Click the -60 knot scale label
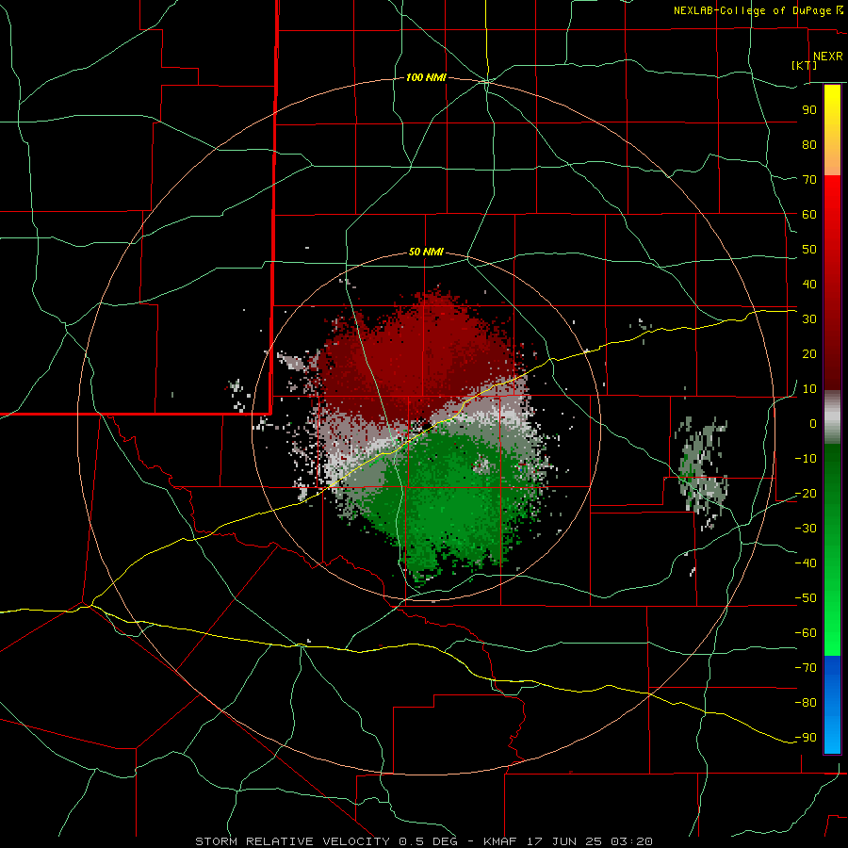848x848 pixels. 806,633
